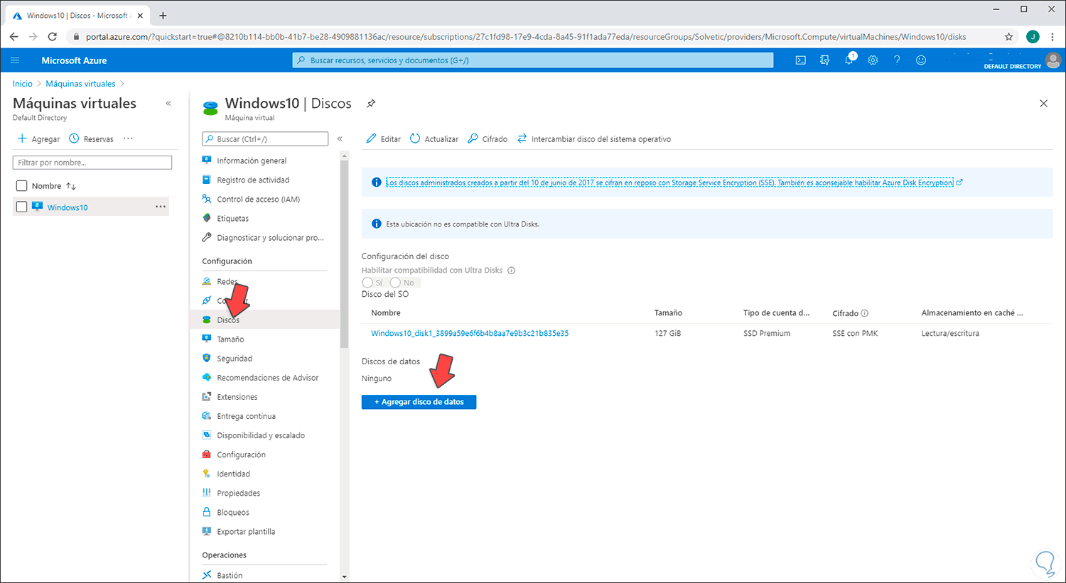Close the Windows10 Discos browser tab
Viewport: 1066px width, 583px height.
tap(141, 16)
